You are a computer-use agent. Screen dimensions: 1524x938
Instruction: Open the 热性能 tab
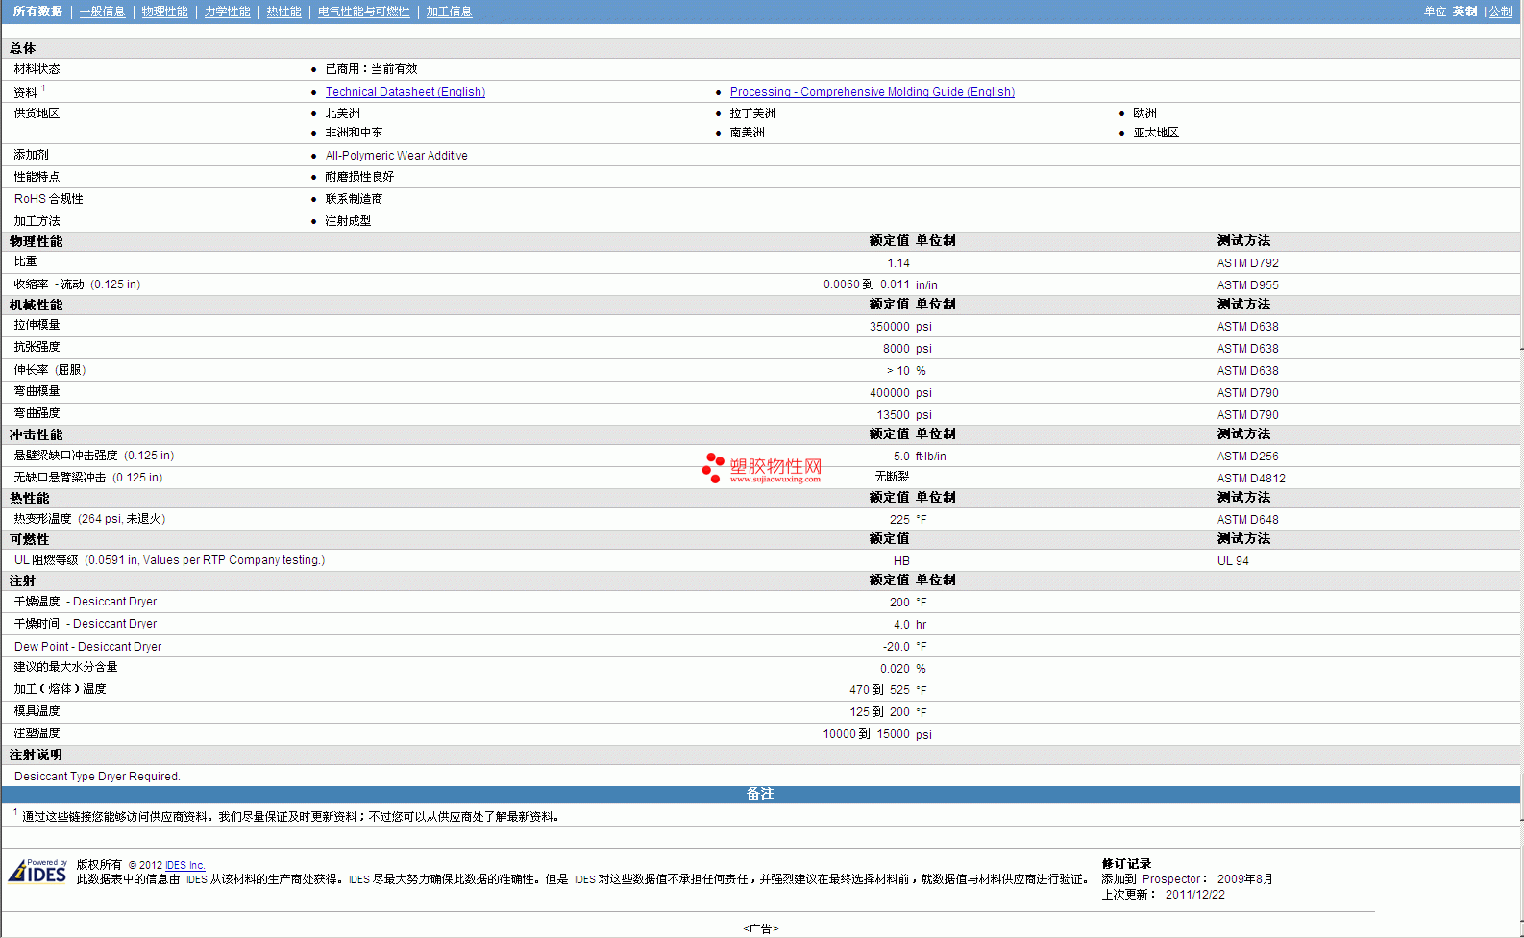(x=283, y=12)
